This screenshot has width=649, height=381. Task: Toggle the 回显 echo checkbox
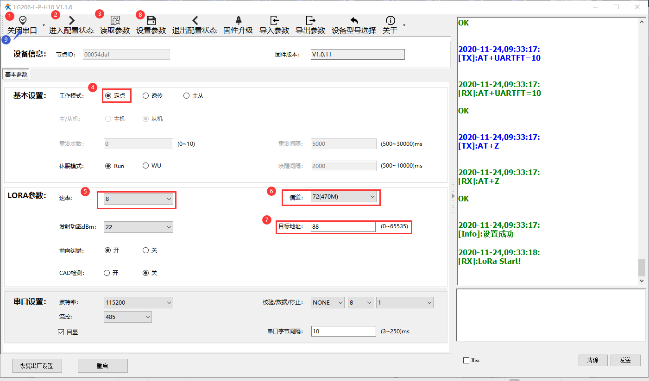[x=61, y=332]
